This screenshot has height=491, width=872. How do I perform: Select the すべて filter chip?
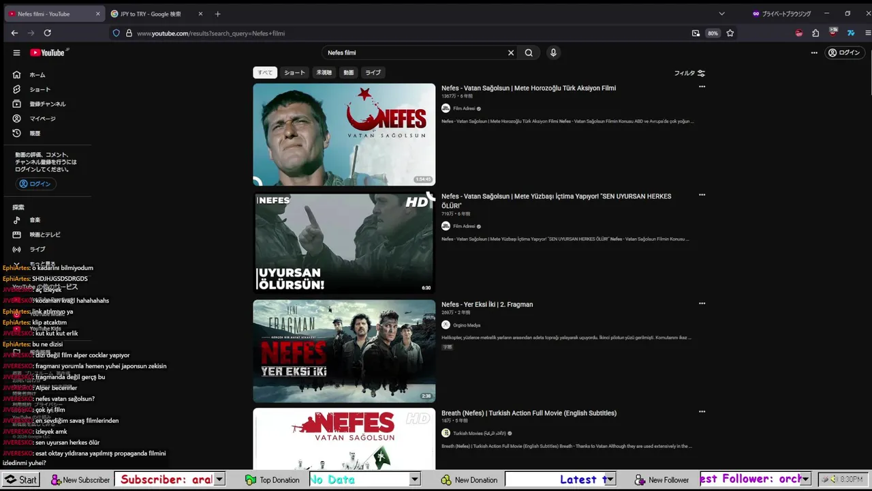[x=265, y=72]
